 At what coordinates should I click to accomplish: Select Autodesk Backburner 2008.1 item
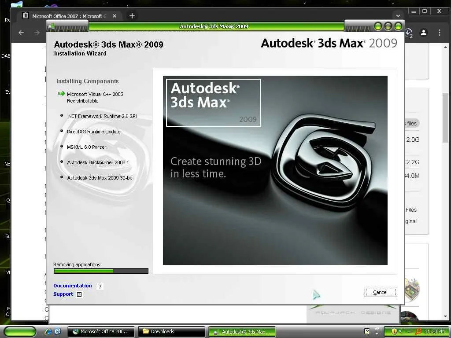click(98, 162)
